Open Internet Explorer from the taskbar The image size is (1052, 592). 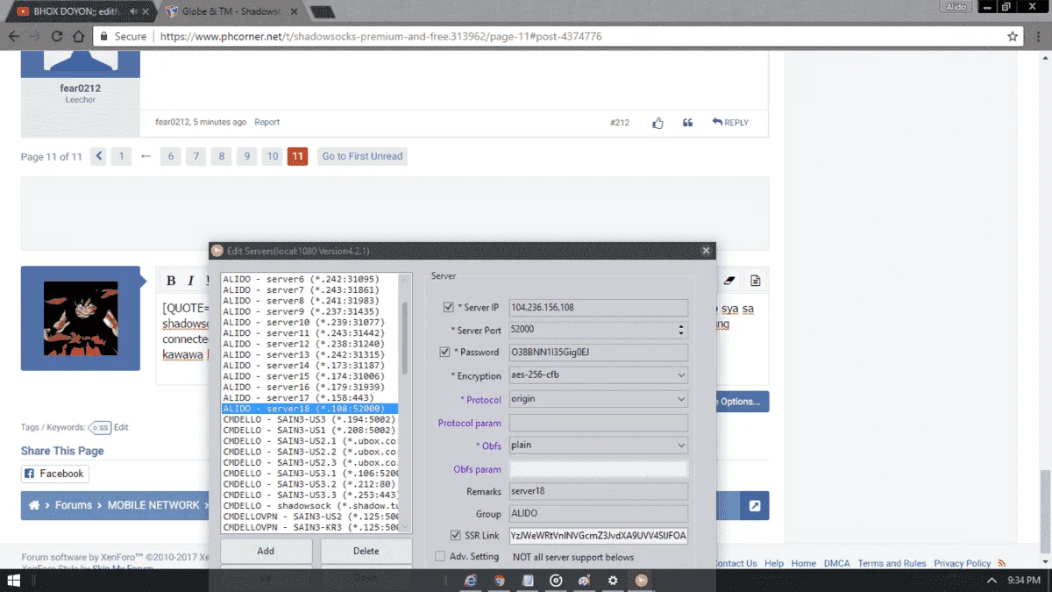coord(471,581)
